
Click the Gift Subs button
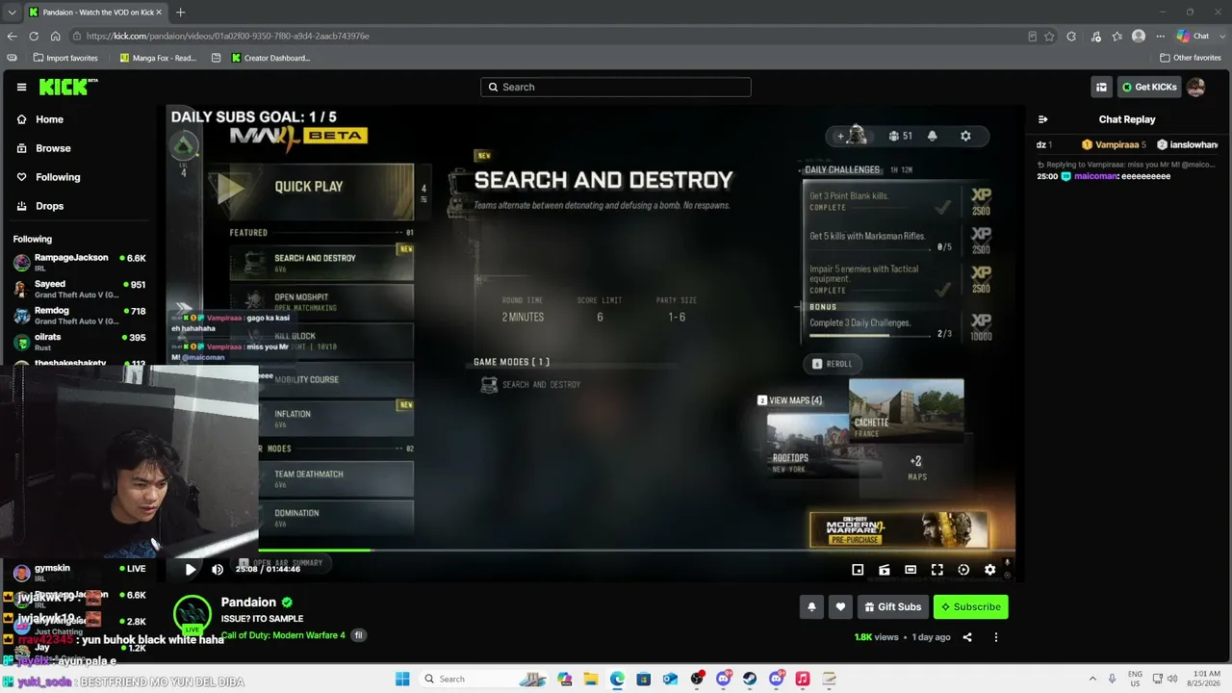(x=892, y=606)
